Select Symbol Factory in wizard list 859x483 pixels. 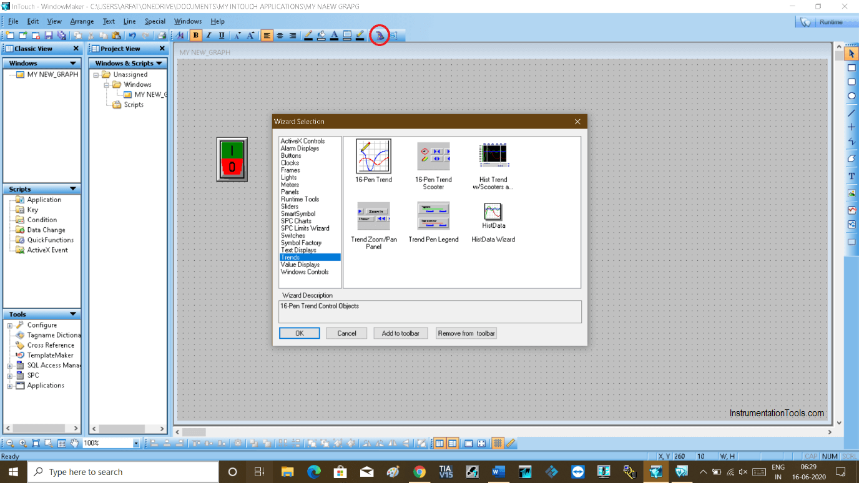(302, 243)
